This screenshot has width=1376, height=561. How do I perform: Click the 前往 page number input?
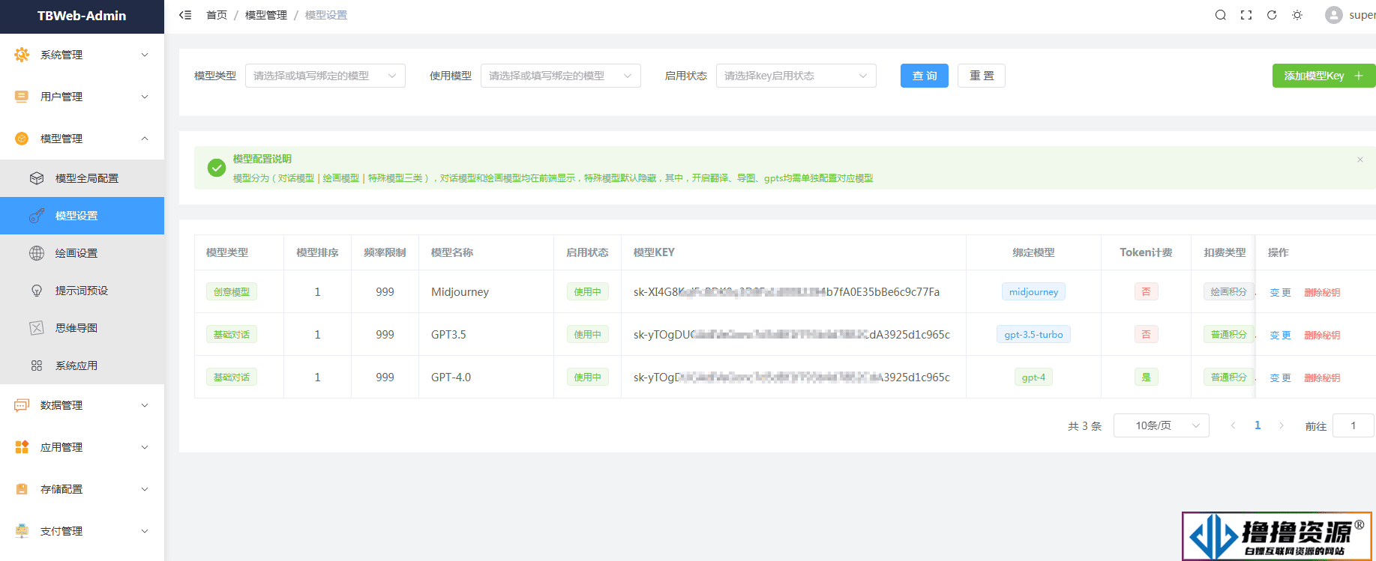(x=1354, y=425)
